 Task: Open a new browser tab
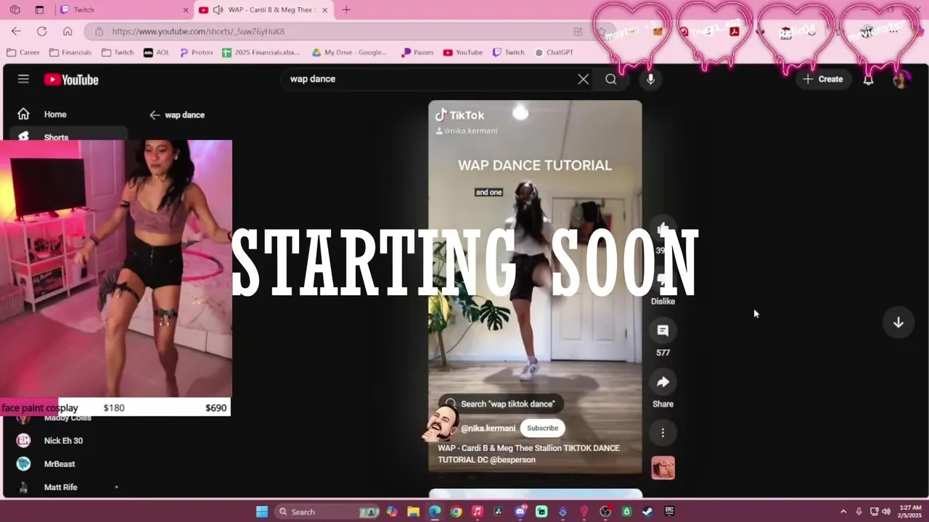[346, 10]
